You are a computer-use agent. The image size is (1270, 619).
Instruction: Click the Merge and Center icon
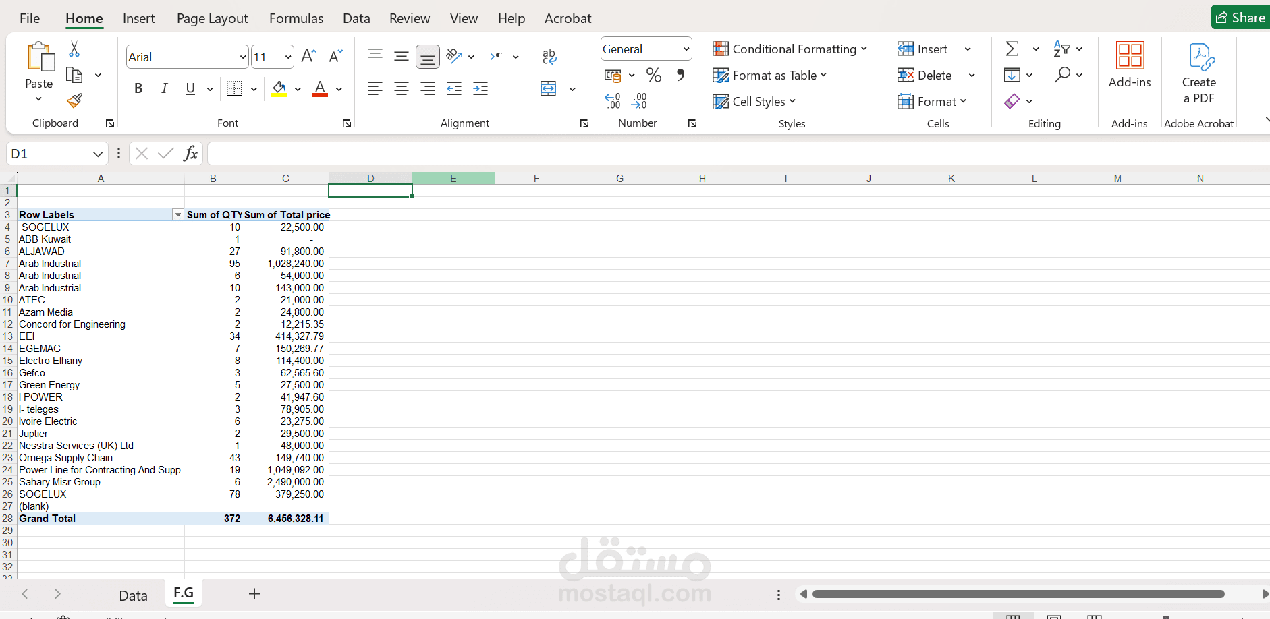click(549, 88)
